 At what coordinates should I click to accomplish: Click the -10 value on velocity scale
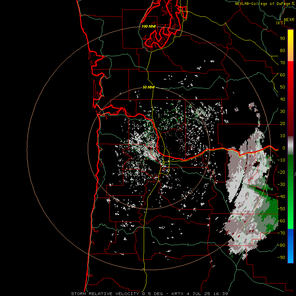(281, 160)
